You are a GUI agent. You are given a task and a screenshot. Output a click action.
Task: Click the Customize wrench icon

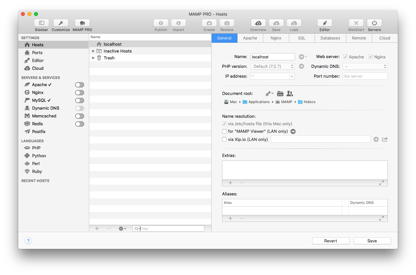point(61,23)
